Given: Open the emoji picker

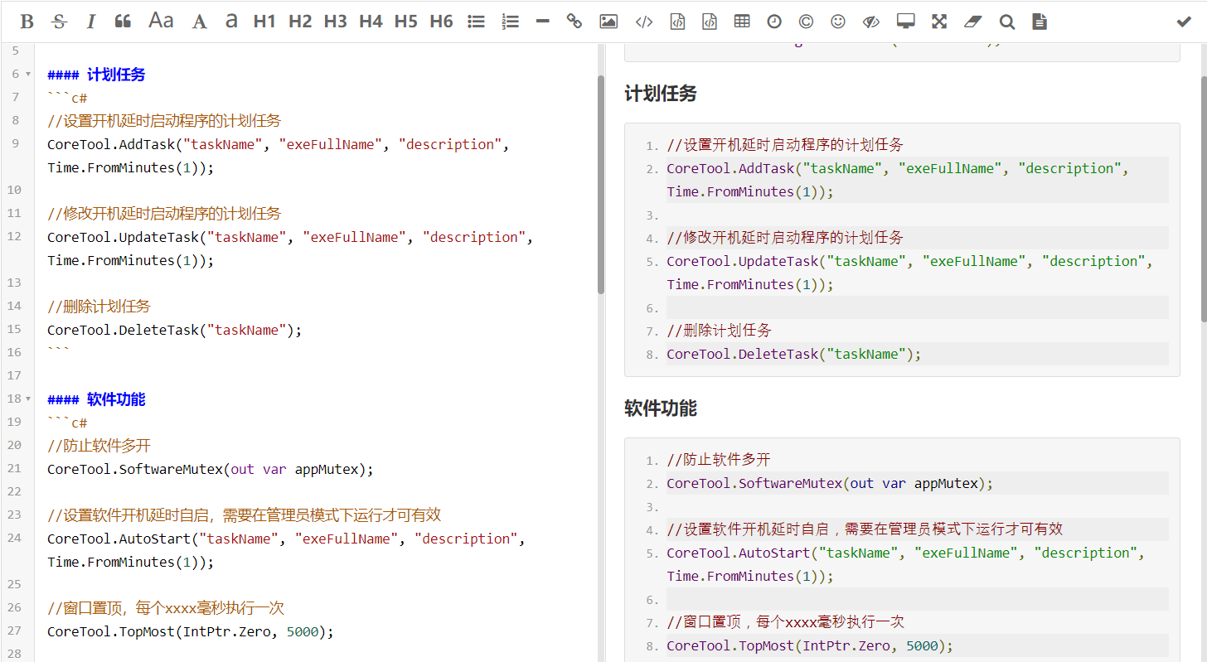Looking at the screenshot, I should (838, 21).
